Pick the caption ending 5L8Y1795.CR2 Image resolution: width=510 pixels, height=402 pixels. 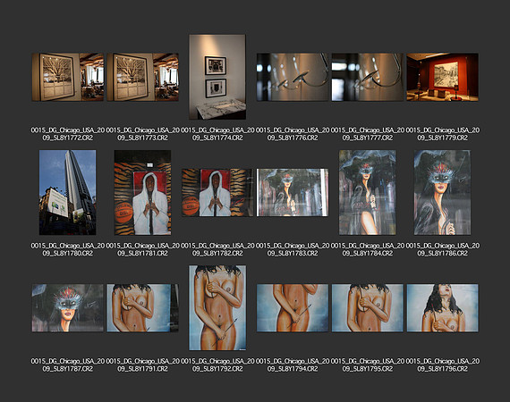click(368, 365)
